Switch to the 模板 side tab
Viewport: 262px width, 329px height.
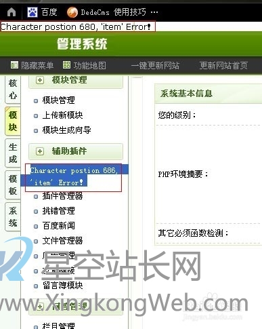(13, 185)
